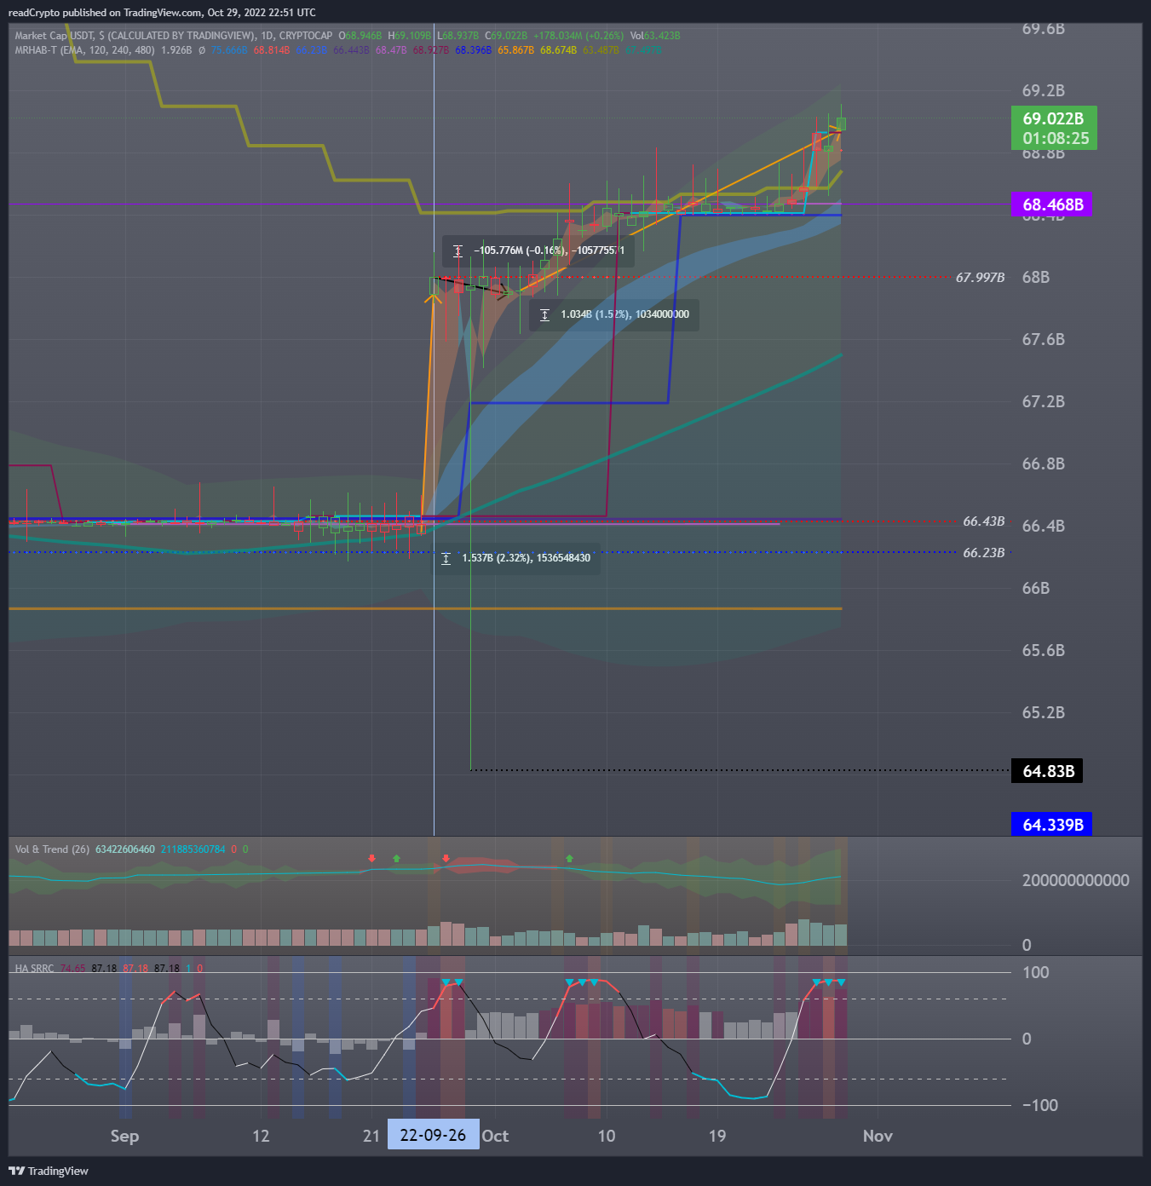Click the Oct label on the time axis
This screenshot has width=1151, height=1186.
(x=495, y=1136)
